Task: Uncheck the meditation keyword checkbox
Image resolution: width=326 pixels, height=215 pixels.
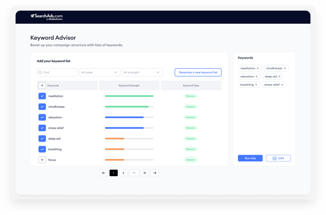Action: tap(42, 96)
